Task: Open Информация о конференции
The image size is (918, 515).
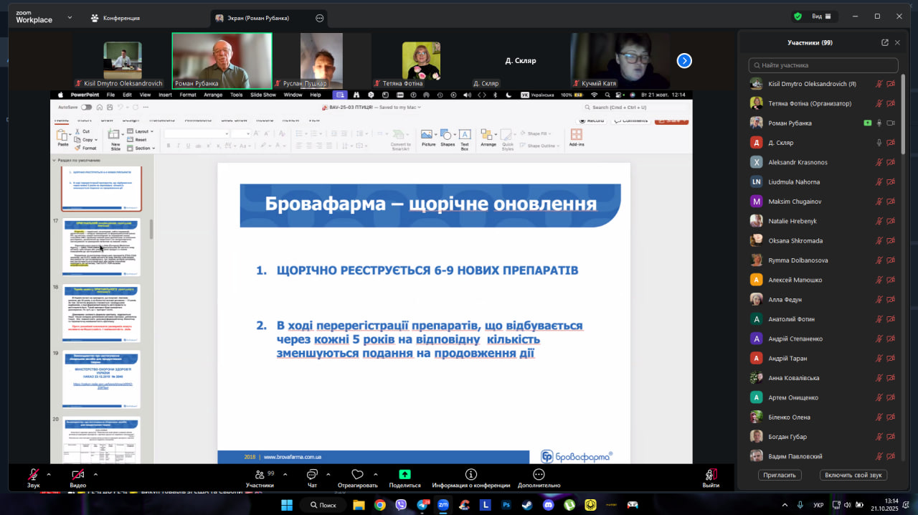Action: pyautogui.click(x=470, y=475)
